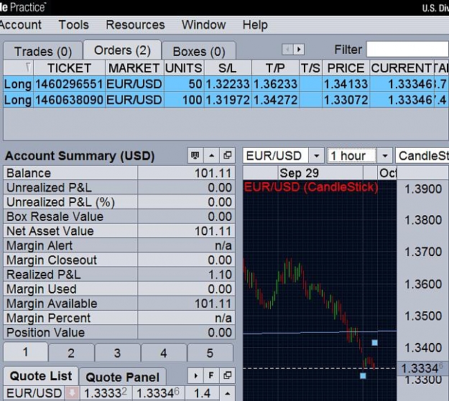Click the tab scroll right arrow
The image size is (449, 401).
click(299, 49)
